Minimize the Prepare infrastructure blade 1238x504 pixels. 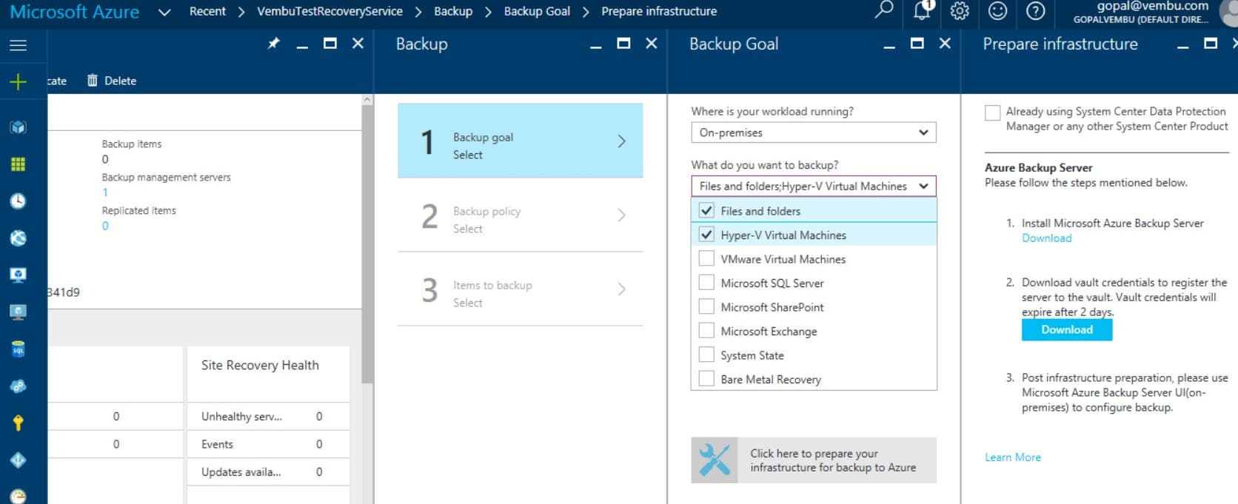coord(1182,46)
